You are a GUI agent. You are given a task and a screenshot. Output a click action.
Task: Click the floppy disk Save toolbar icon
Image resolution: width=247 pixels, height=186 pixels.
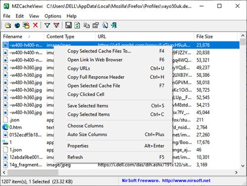pos(68,25)
